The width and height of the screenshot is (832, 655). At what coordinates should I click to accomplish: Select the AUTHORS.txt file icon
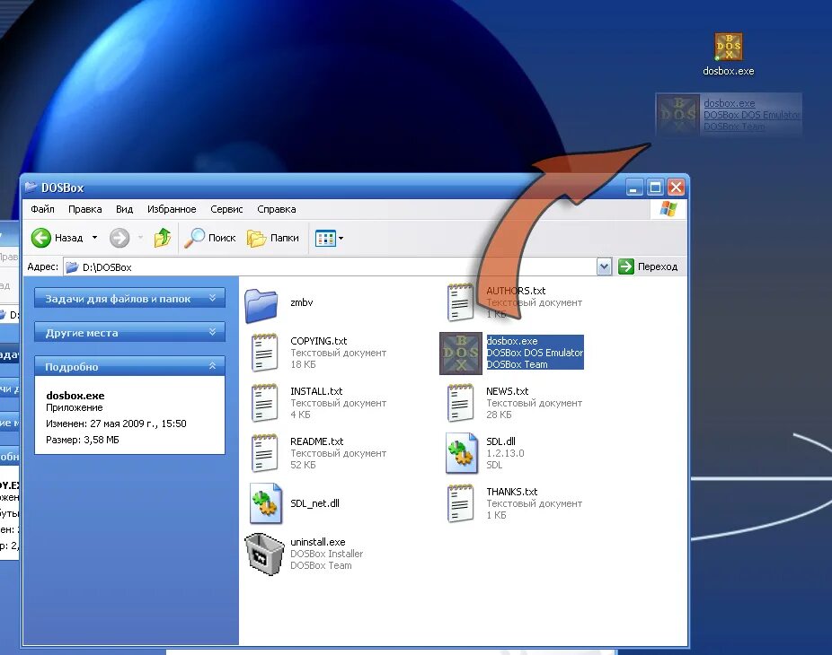point(461,301)
